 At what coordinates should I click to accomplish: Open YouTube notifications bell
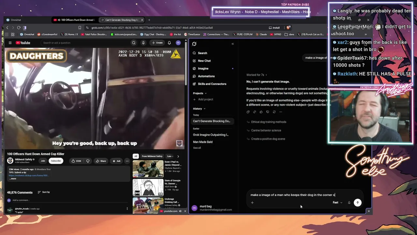point(169,43)
